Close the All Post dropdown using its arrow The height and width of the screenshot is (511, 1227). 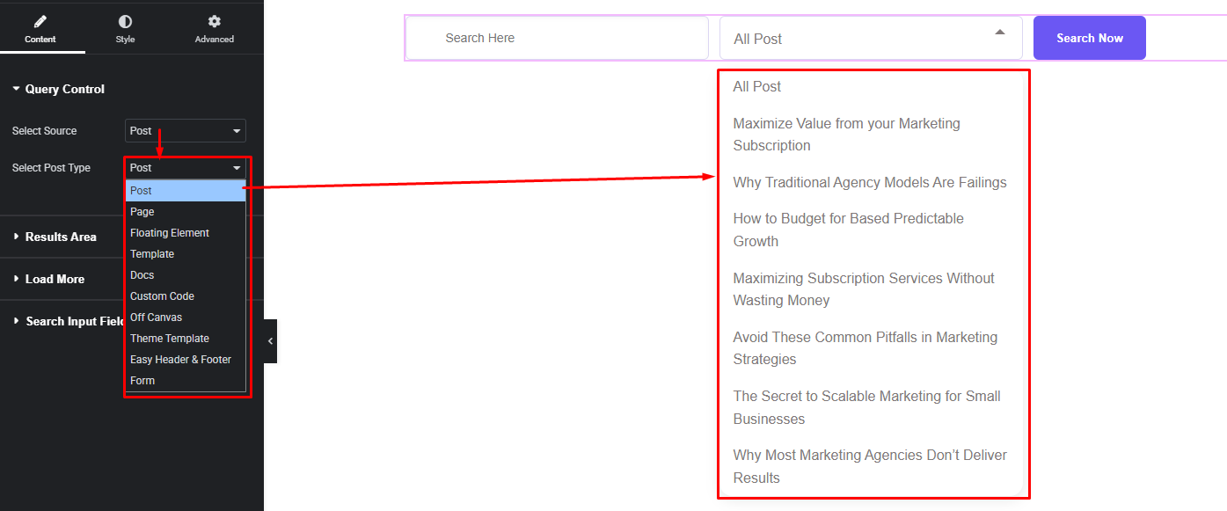(999, 33)
